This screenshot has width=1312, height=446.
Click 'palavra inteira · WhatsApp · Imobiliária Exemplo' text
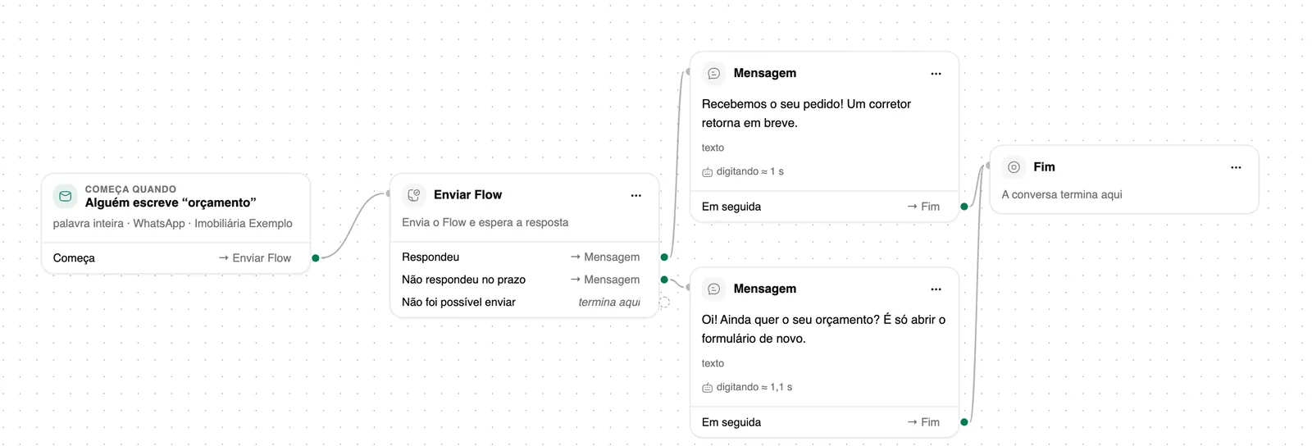(x=173, y=224)
